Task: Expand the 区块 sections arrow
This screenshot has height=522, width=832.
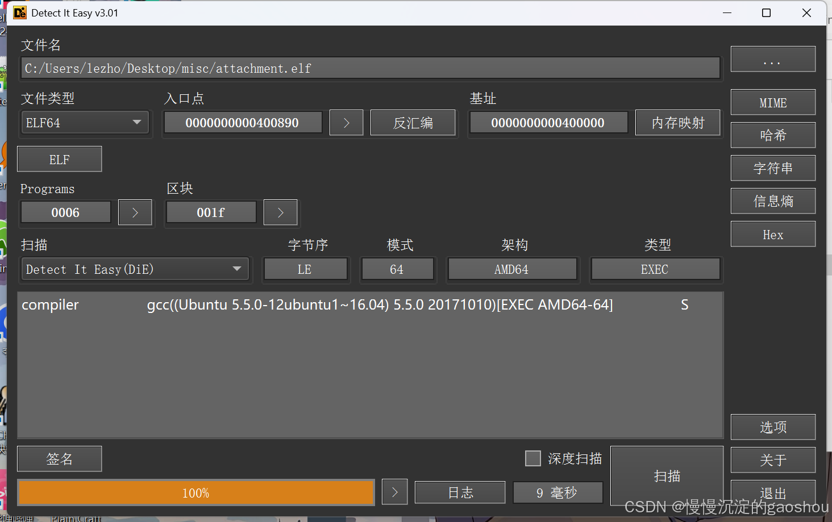Action: click(x=280, y=212)
